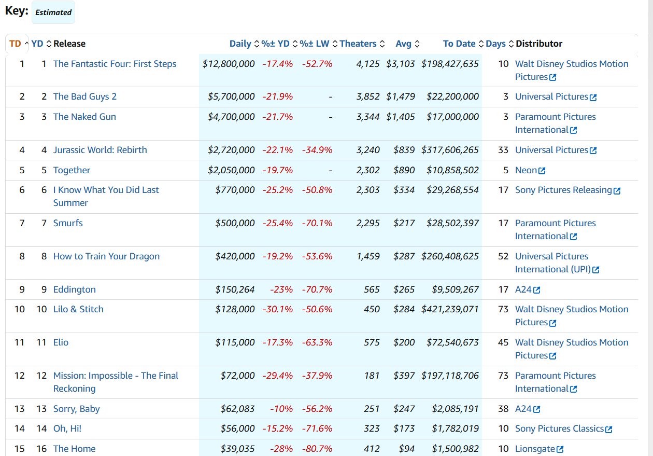This screenshot has height=456, width=653.
Task: Click external link icon next to Neon
Action: 542,171
